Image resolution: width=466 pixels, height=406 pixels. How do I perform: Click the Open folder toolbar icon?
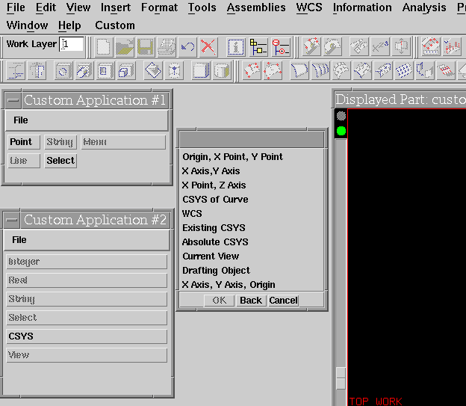coord(125,47)
